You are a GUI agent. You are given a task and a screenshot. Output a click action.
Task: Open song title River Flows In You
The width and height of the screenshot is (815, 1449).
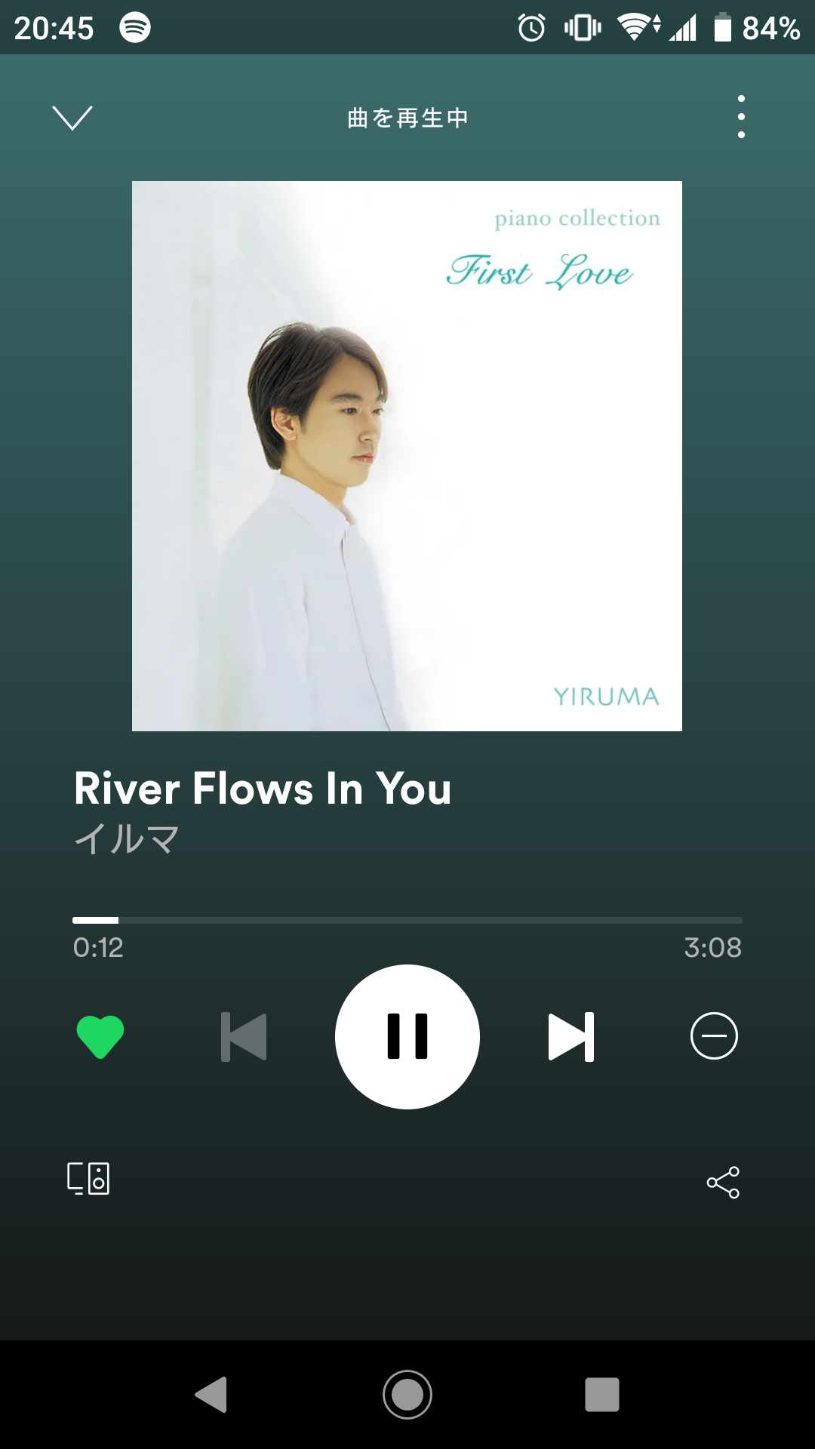click(x=263, y=789)
